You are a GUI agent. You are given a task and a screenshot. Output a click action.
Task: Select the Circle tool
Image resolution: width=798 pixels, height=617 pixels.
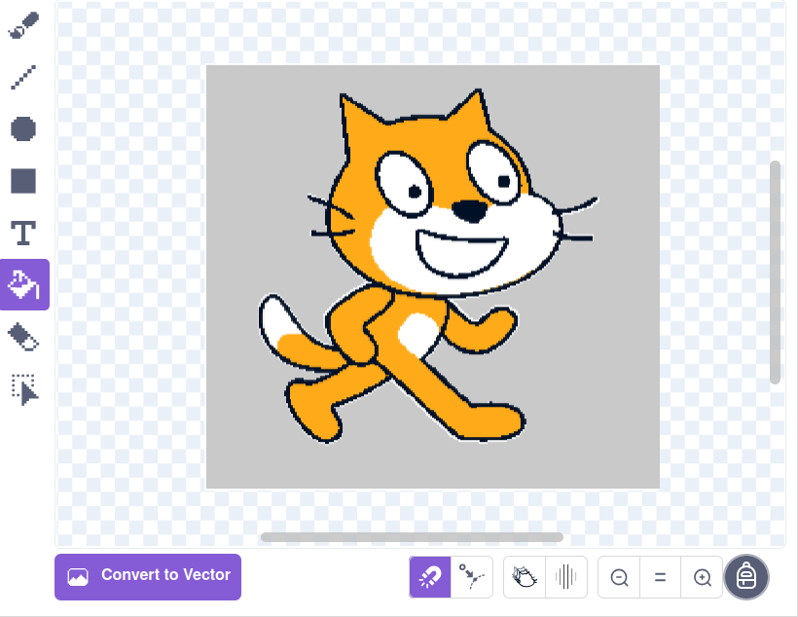pos(23,128)
